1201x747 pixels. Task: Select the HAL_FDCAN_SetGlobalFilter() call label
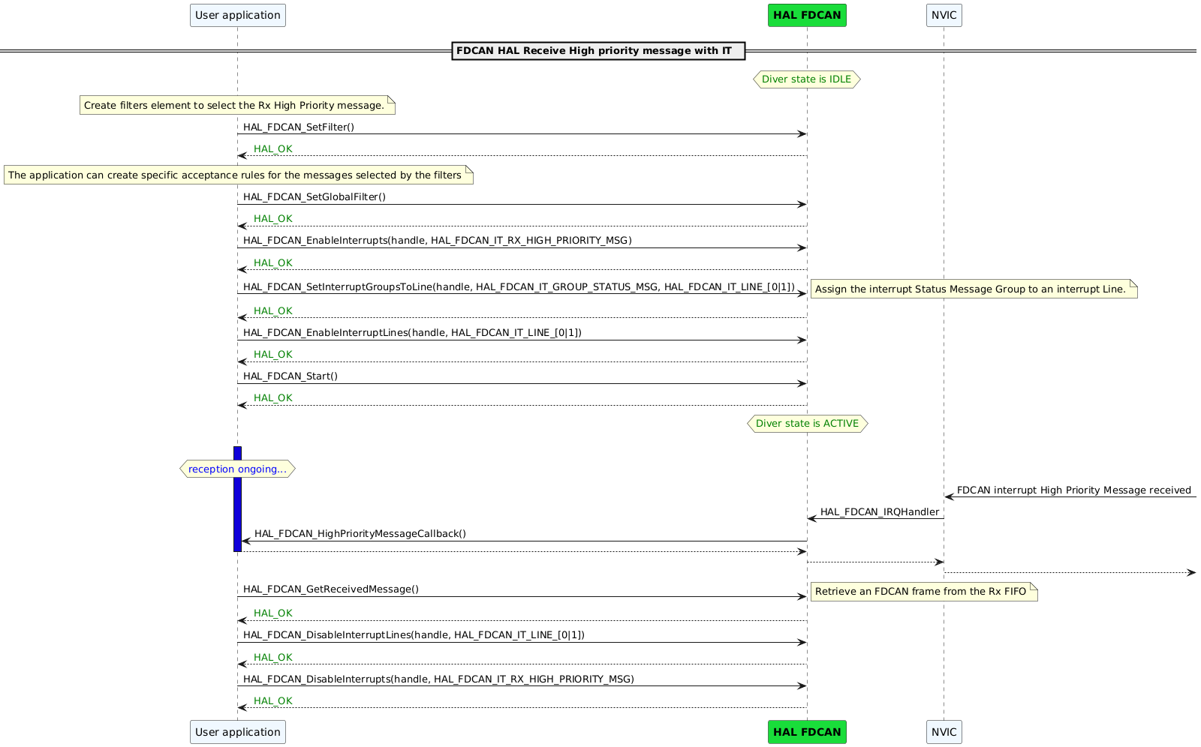click(x=313, y=196)
